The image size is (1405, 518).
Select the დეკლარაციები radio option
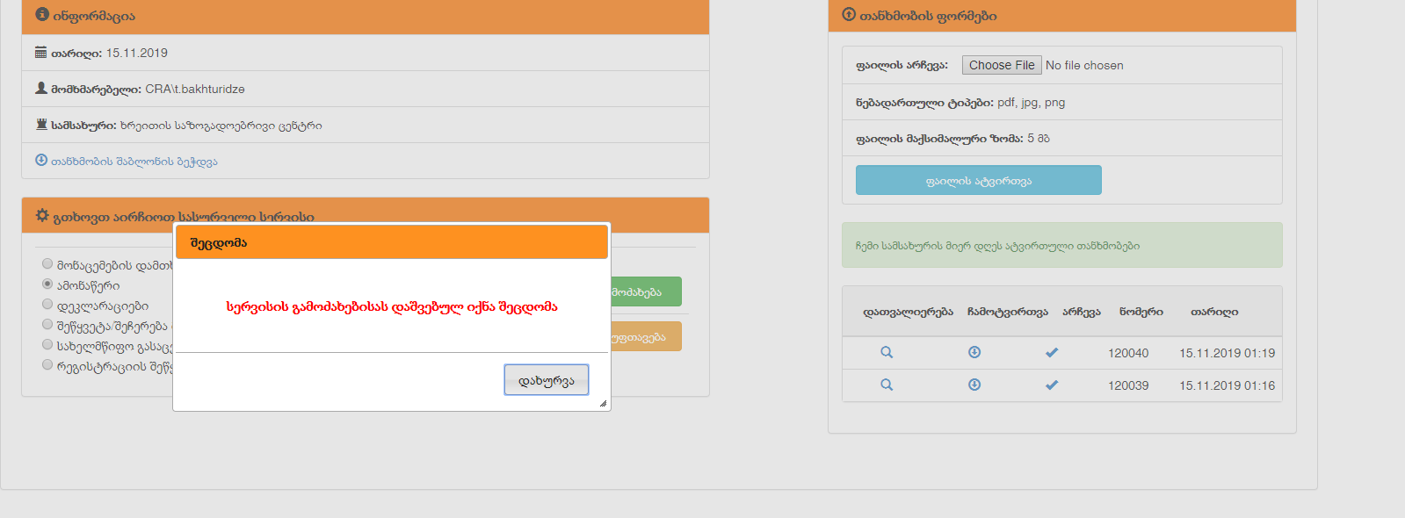(x=47, y=304)
